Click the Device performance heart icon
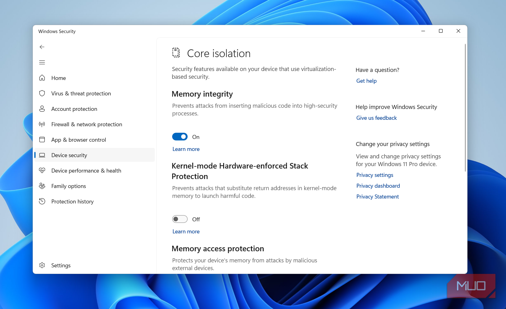Viewport: 506px width, 309px height. coord(42,170)
